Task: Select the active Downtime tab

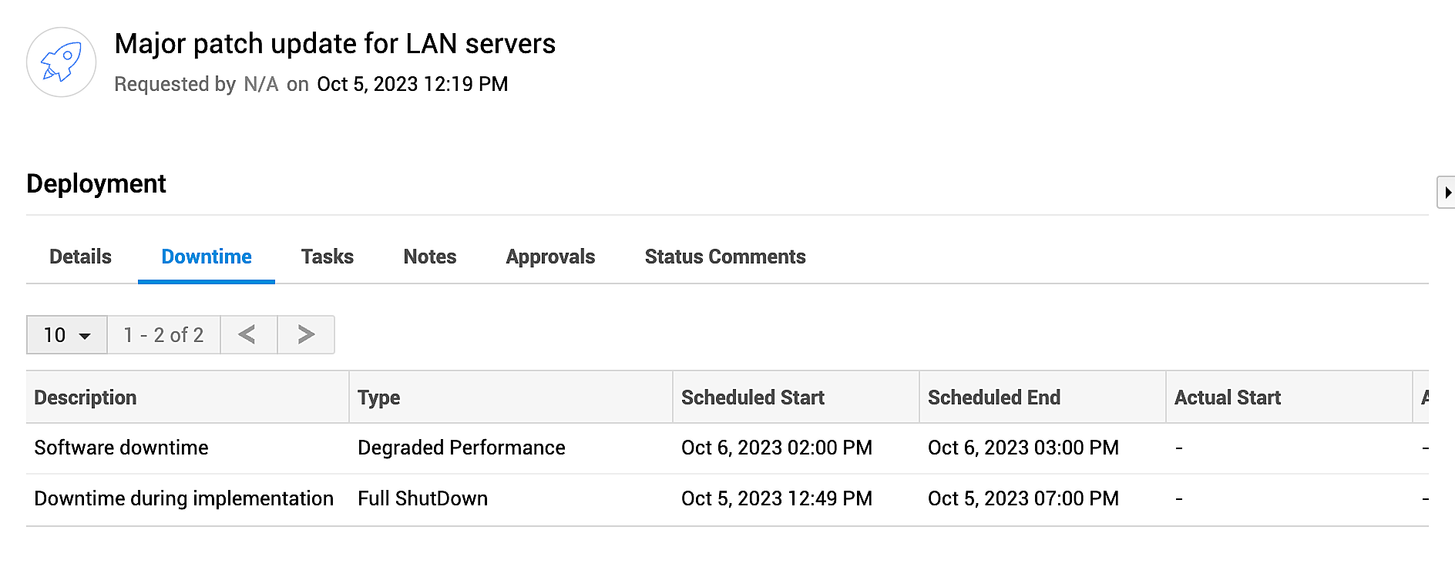Action: (x=206, y=257)
